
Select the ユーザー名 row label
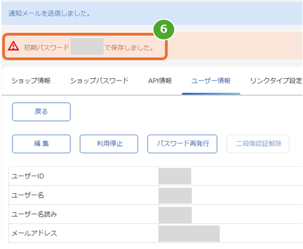click(27, 195)
